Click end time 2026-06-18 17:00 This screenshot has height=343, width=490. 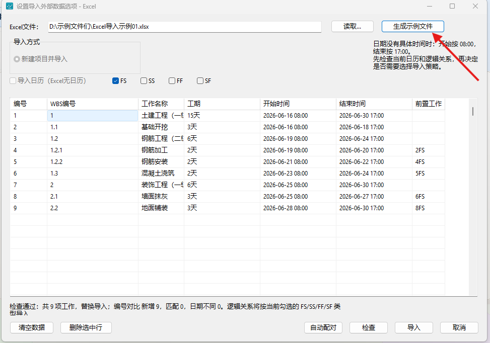pos(374,127)
